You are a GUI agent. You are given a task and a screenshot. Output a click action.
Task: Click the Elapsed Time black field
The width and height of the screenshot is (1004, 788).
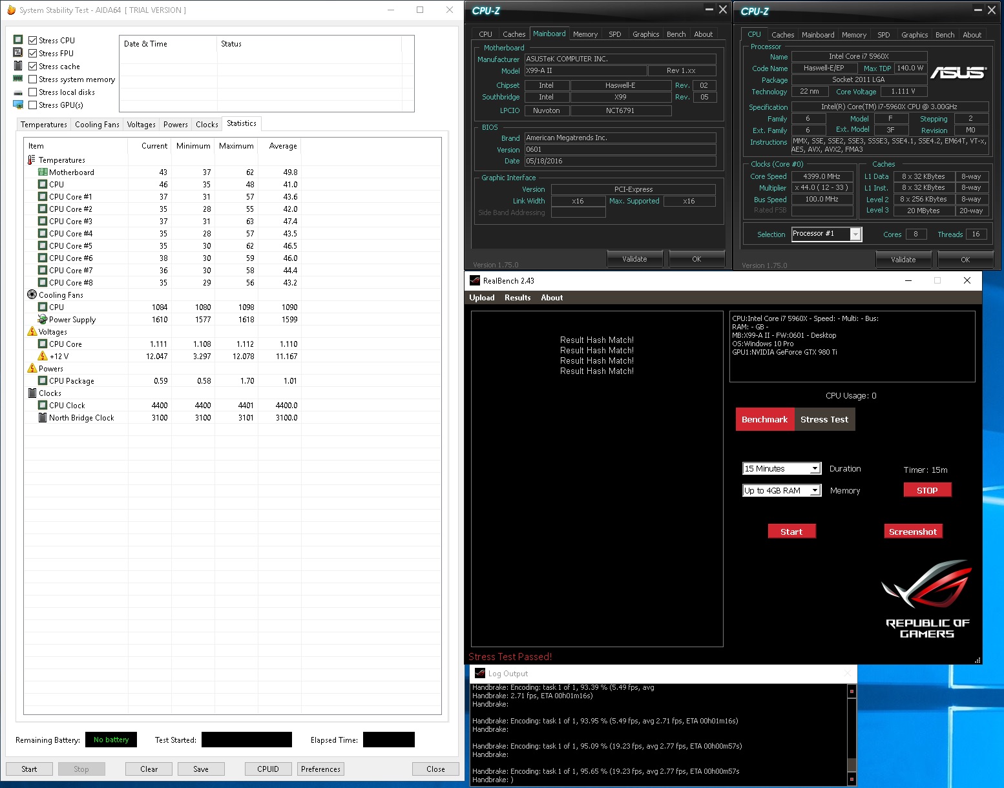389,740
